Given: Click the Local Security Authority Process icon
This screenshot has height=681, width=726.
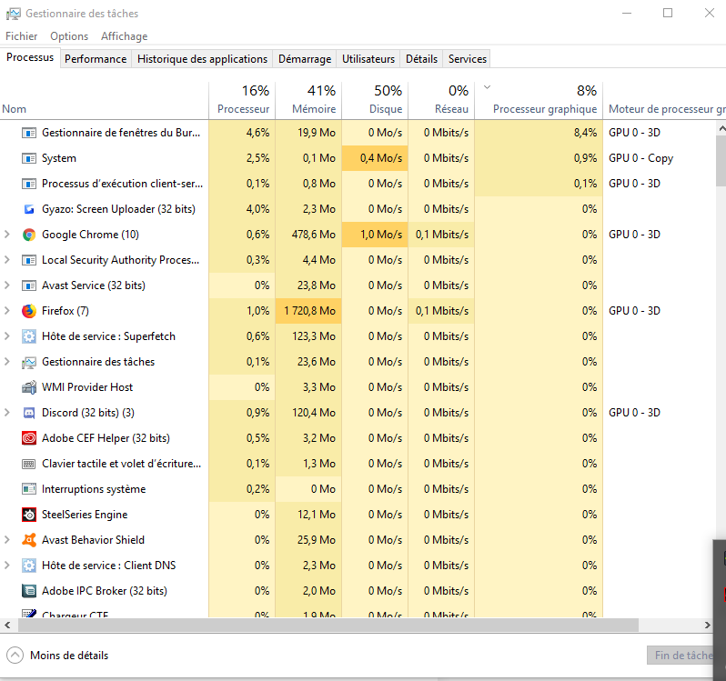Looking at the screenshot, I should pyautogui.click(x=29, y=260).
